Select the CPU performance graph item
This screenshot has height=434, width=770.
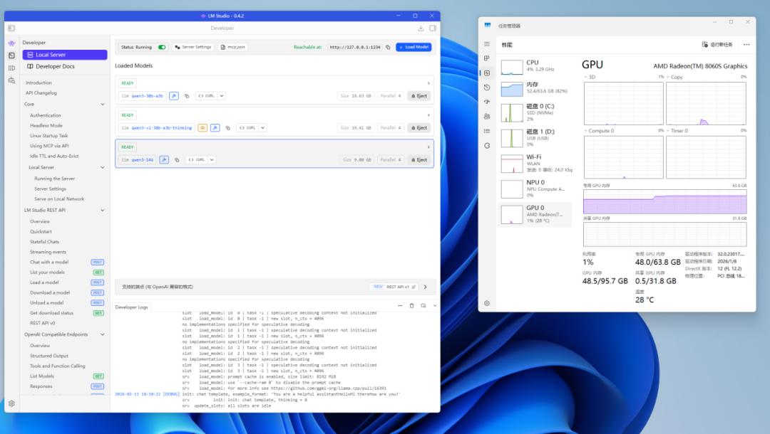[x=535, y=66]
